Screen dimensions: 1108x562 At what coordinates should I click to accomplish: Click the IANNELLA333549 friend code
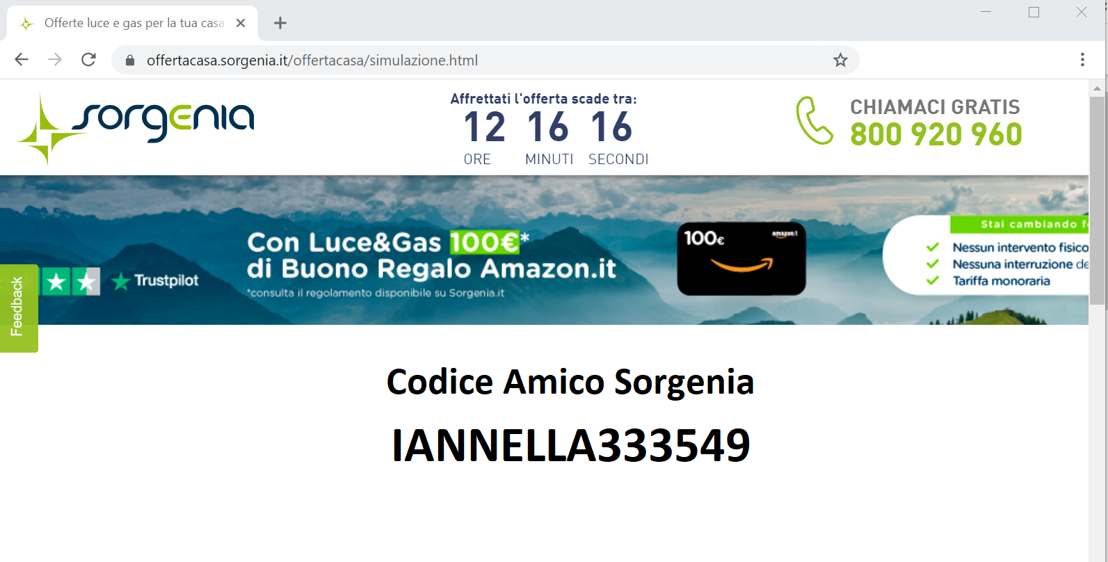click(571, 445)
